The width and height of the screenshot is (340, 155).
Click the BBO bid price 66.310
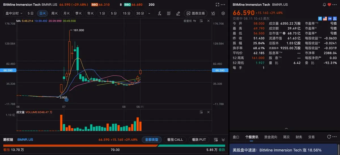pyautogui.click(x=104, y=5)
